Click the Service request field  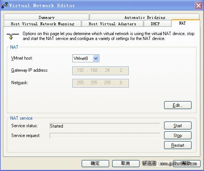tap(105, 136)
